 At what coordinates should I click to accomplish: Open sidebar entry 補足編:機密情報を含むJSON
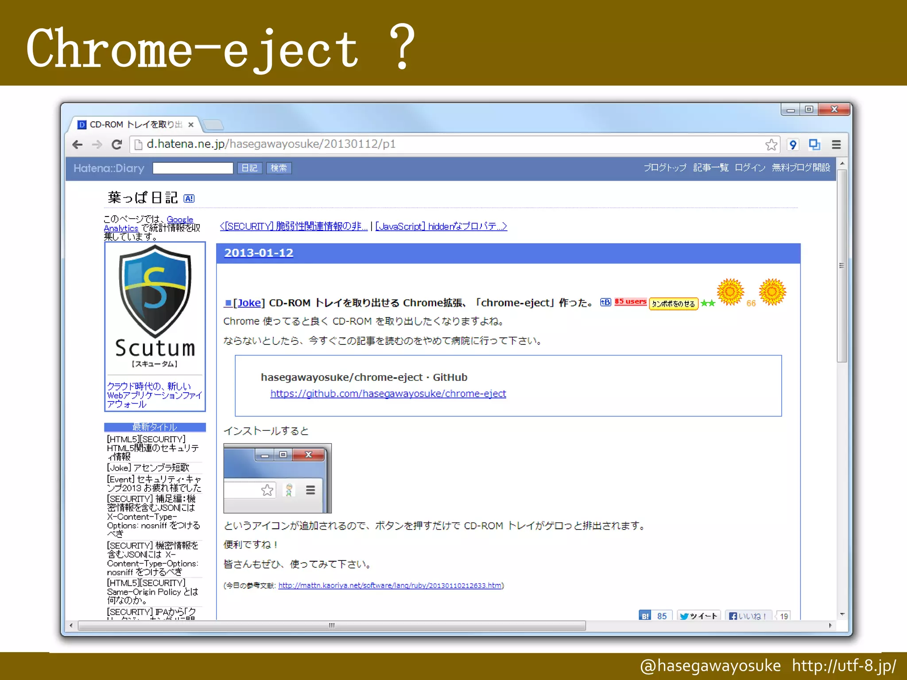point(155,516)
